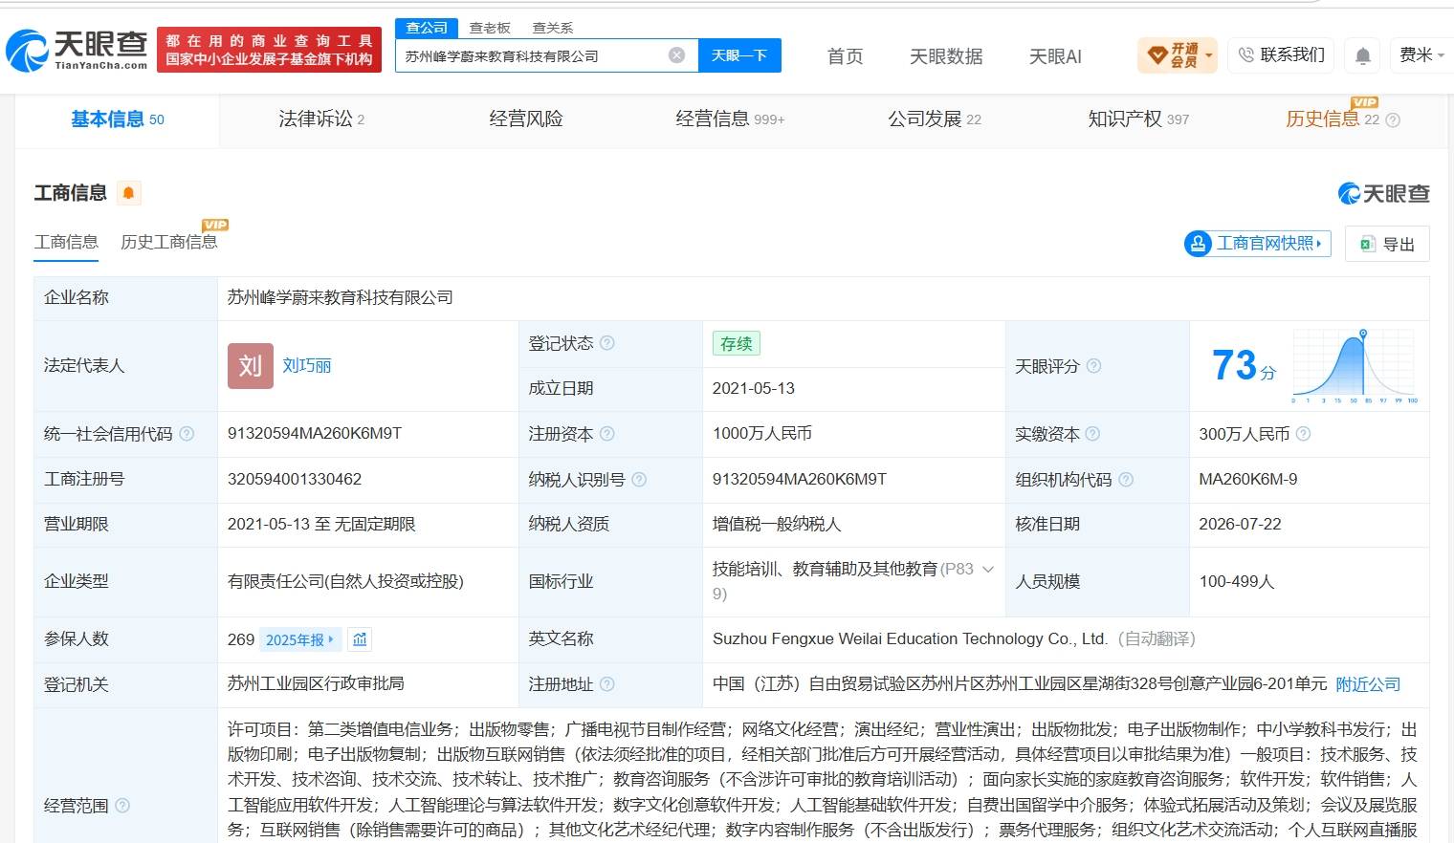The height and width of the screenshot is (843, 1454).
Task: Switch to 公司发展 tab
Action: coord(935,119)
